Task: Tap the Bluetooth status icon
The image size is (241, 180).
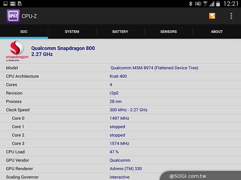Action: (x=191, y=4)
